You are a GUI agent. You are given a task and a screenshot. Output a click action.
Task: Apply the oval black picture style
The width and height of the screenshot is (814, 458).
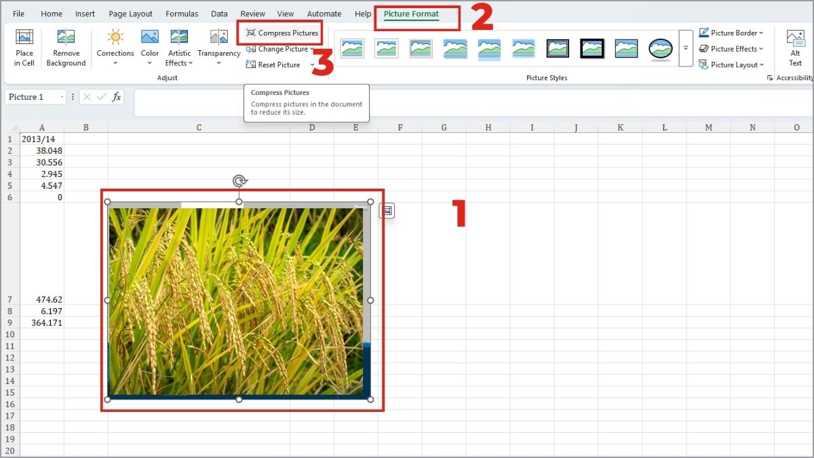point(660,48)
